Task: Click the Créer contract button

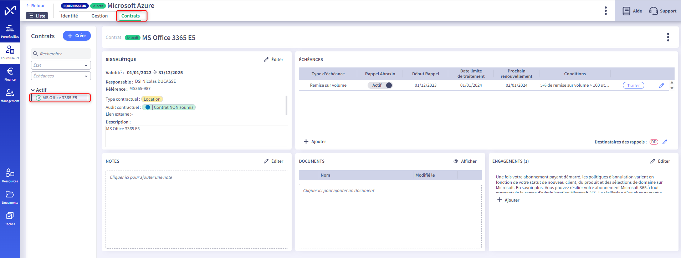Action: point(77,36)
